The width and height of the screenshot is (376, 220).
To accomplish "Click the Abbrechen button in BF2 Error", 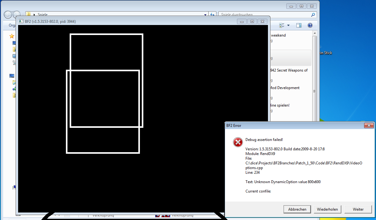I will click(297, 209).
